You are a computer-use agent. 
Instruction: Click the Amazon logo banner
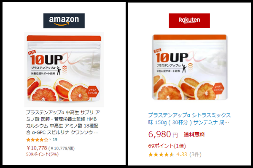click(x=64, y=21)
